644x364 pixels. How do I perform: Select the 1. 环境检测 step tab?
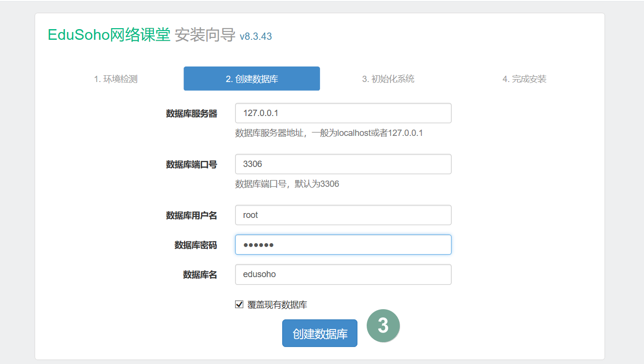pyautogui.click(x=116, y=79)
